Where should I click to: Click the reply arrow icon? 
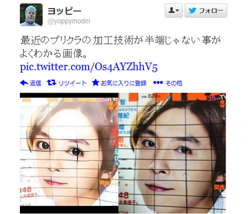(24, 83)
